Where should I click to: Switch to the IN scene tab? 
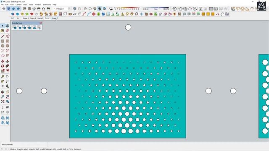pyautogui.click(x=18, y=18)
